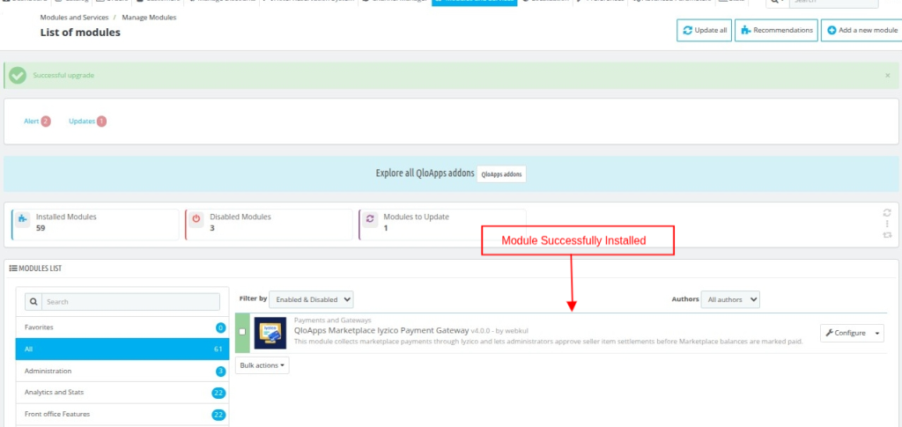Image resolution: width=902 pixels, height=427 pixels.
Task: Select the Analytics and Stats category
Action: [122, 393]
